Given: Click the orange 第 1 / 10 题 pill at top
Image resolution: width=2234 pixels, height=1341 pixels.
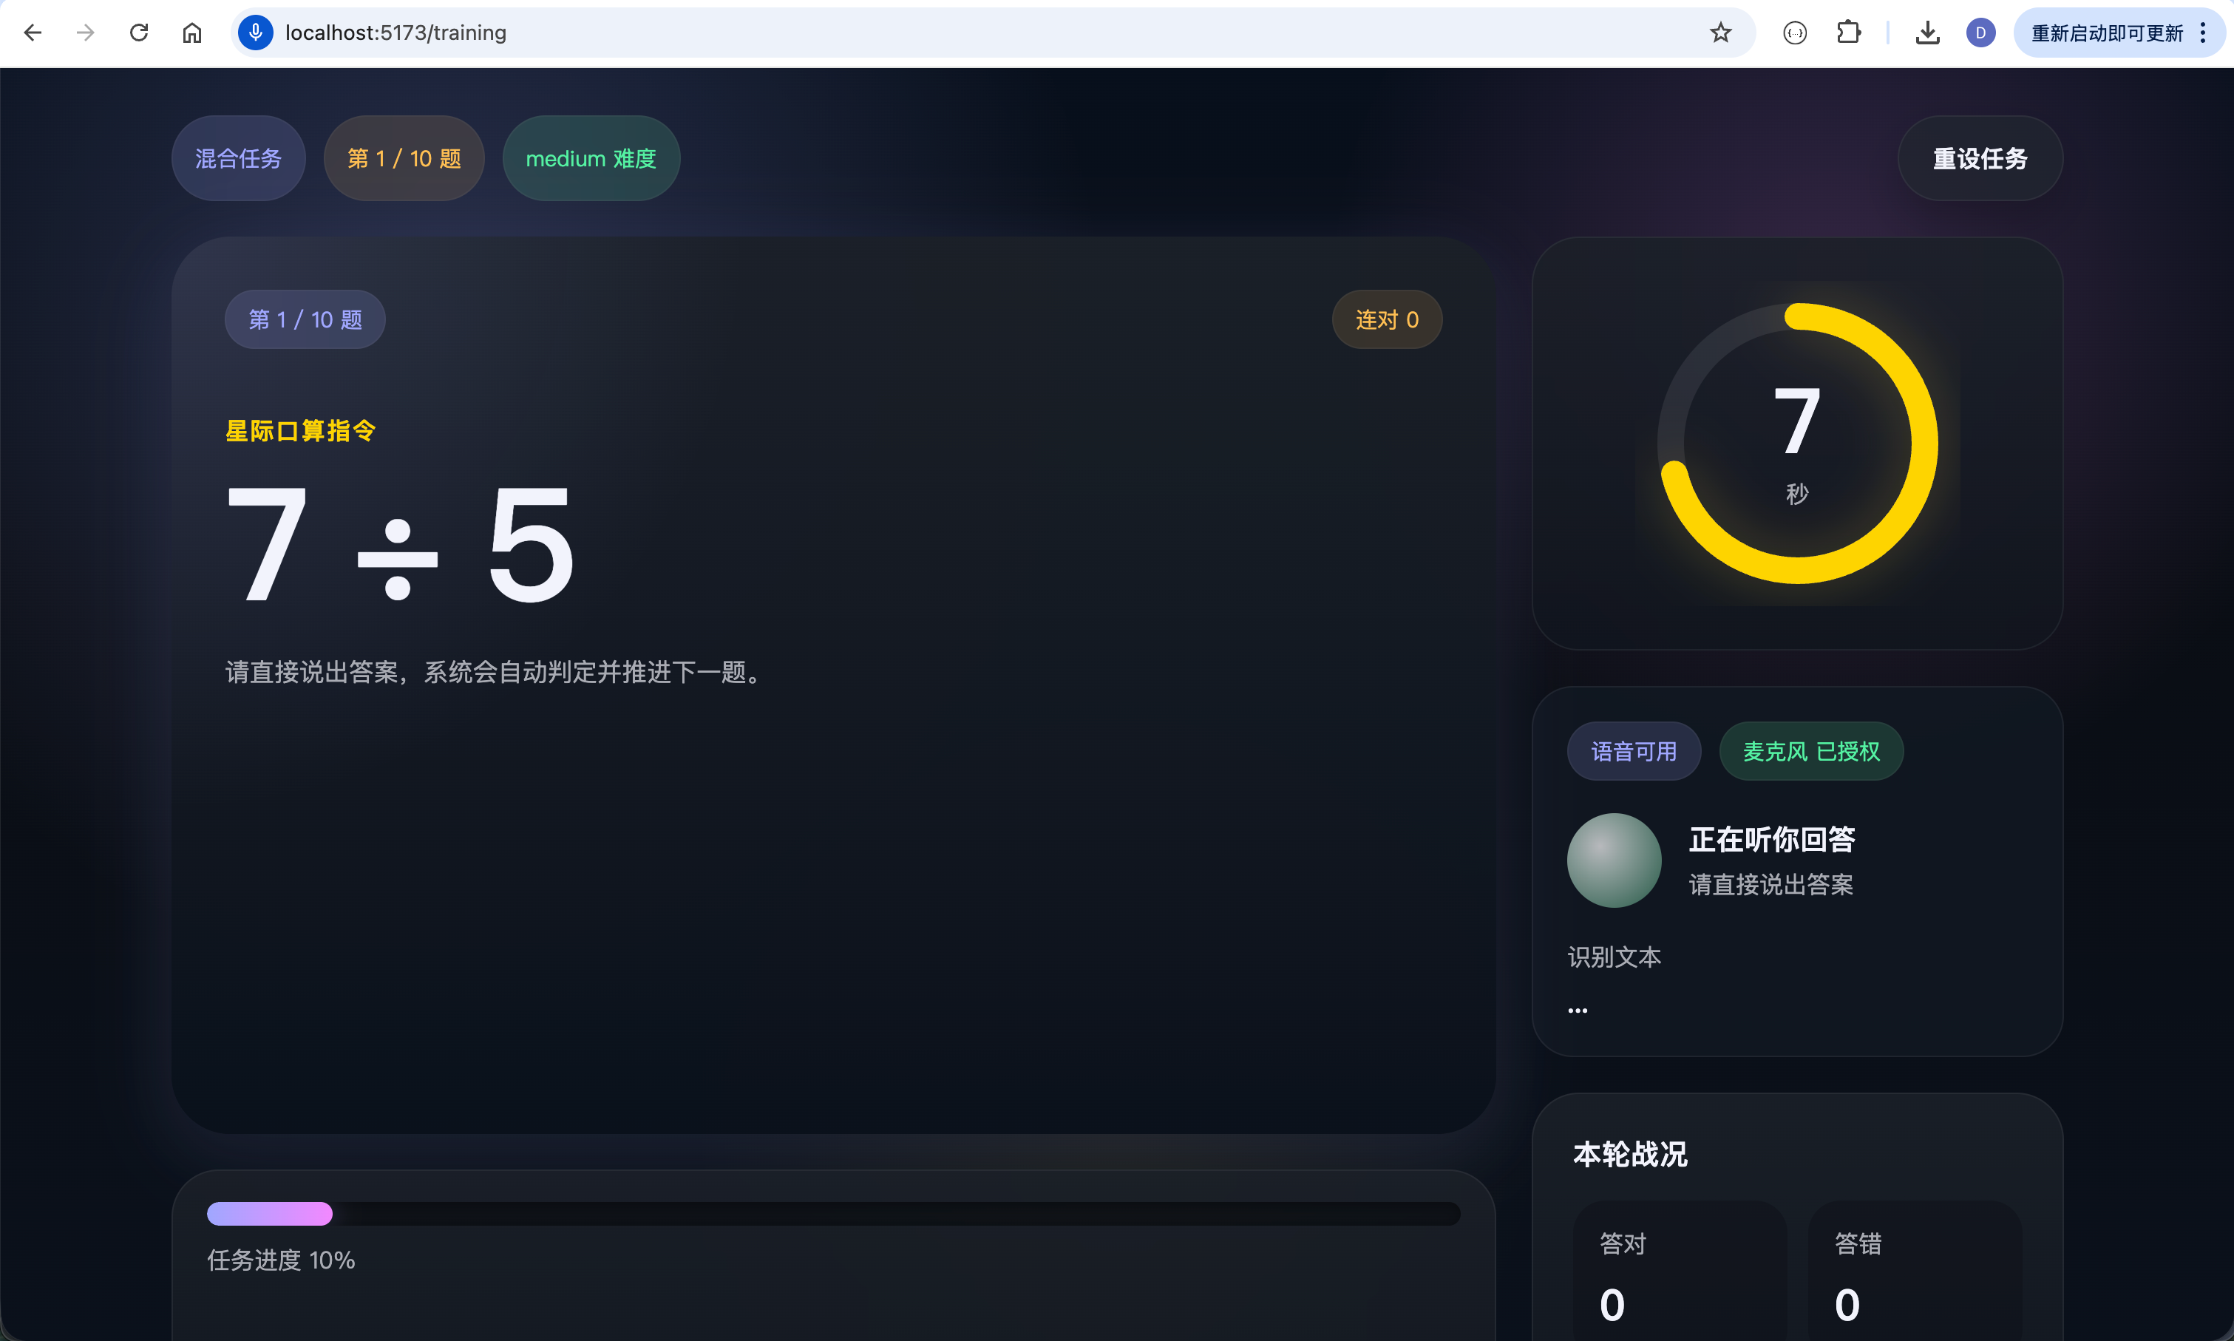Looking at the screenshot, I should (x=404, y=158).
